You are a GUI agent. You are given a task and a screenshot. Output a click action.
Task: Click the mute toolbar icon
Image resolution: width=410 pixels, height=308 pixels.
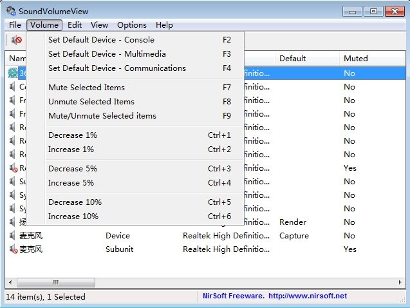point(17,40)
